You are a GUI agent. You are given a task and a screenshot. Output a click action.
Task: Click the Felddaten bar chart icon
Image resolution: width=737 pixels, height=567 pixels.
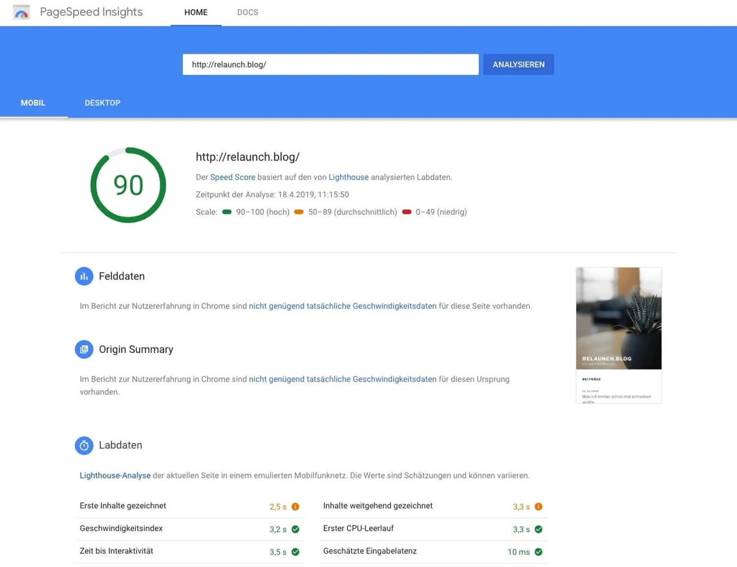(x=84, y=276)
